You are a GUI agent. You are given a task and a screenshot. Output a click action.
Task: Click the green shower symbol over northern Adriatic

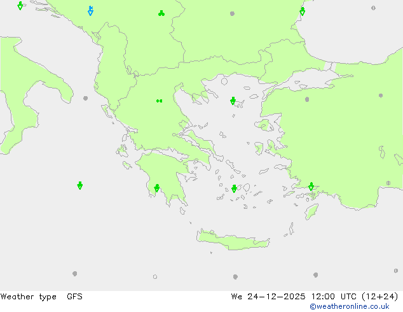(20, 6)
